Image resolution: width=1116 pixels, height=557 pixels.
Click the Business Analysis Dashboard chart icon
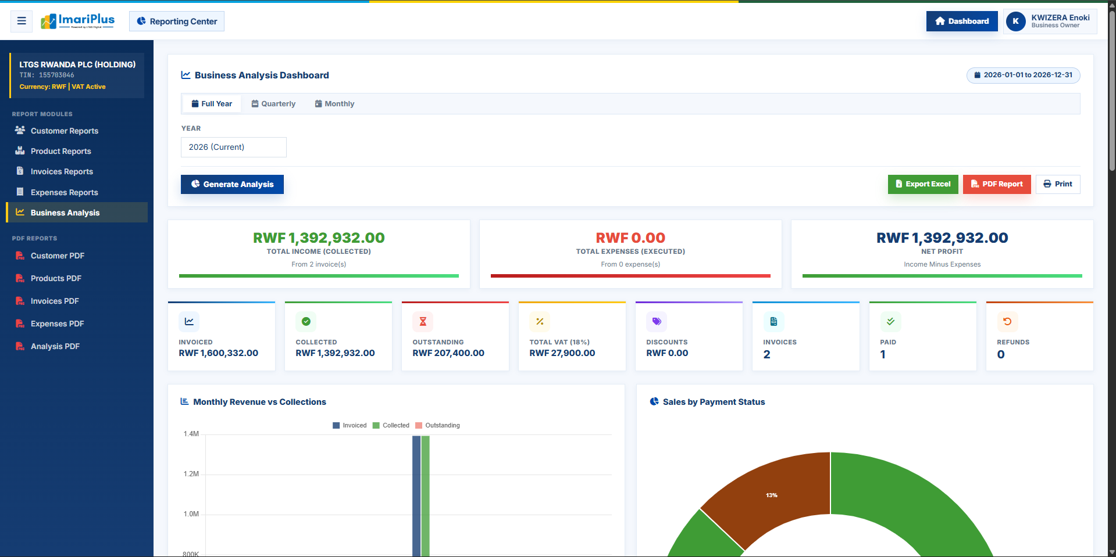coord(186,75)
